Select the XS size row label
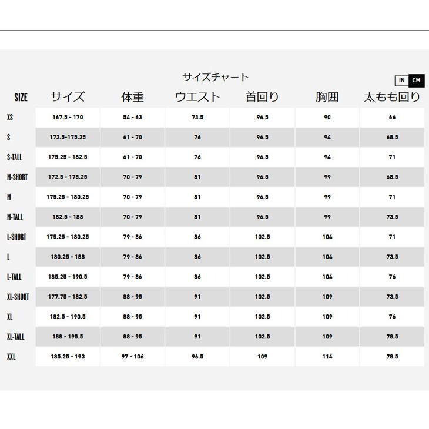This screenshot has height=429, width=429. (x=10, y=118)
